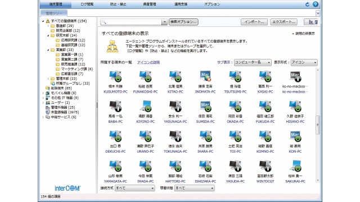Select the IHARA-PC computer icon
The height and width of the screenshot is (202, 360).
tap(205, 136)
